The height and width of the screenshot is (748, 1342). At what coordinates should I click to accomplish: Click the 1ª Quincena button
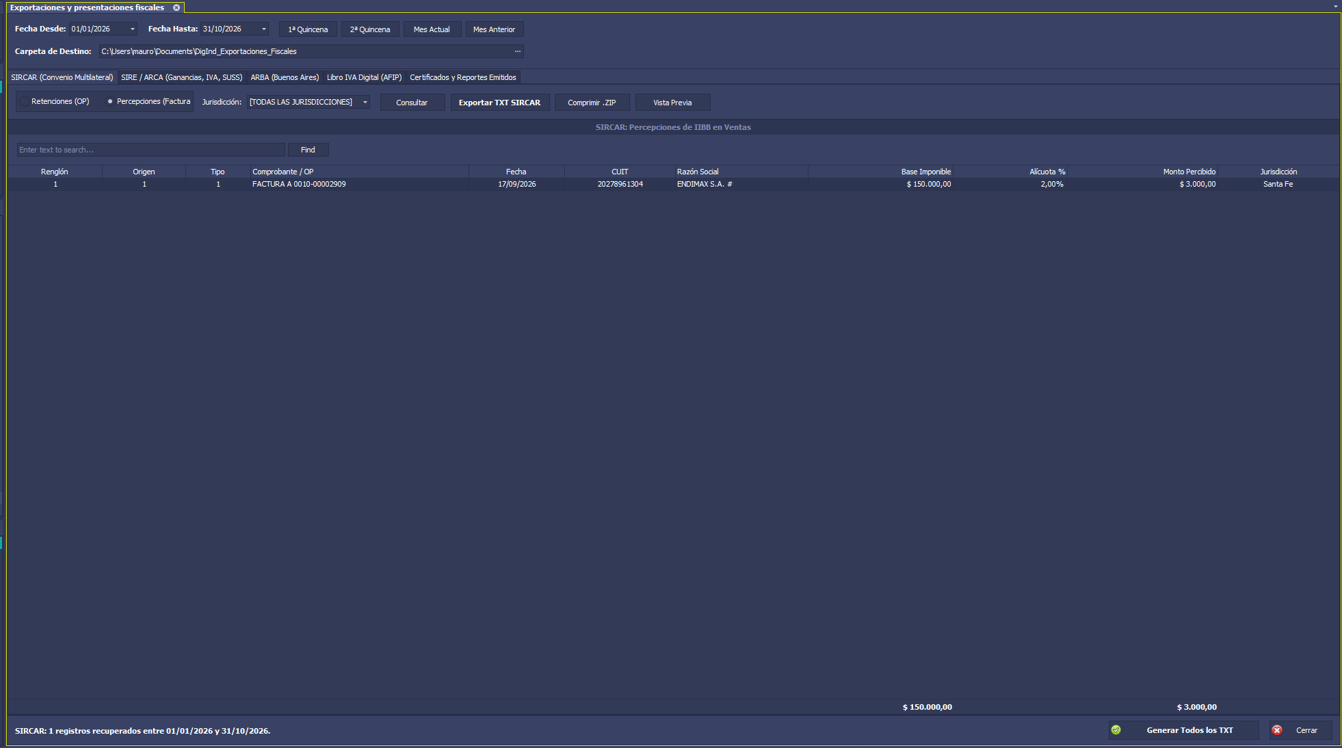pos(308,29)
